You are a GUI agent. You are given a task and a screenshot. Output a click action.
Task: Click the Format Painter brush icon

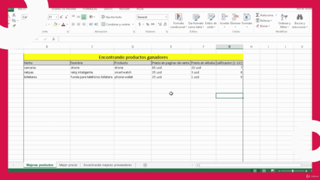14,25
